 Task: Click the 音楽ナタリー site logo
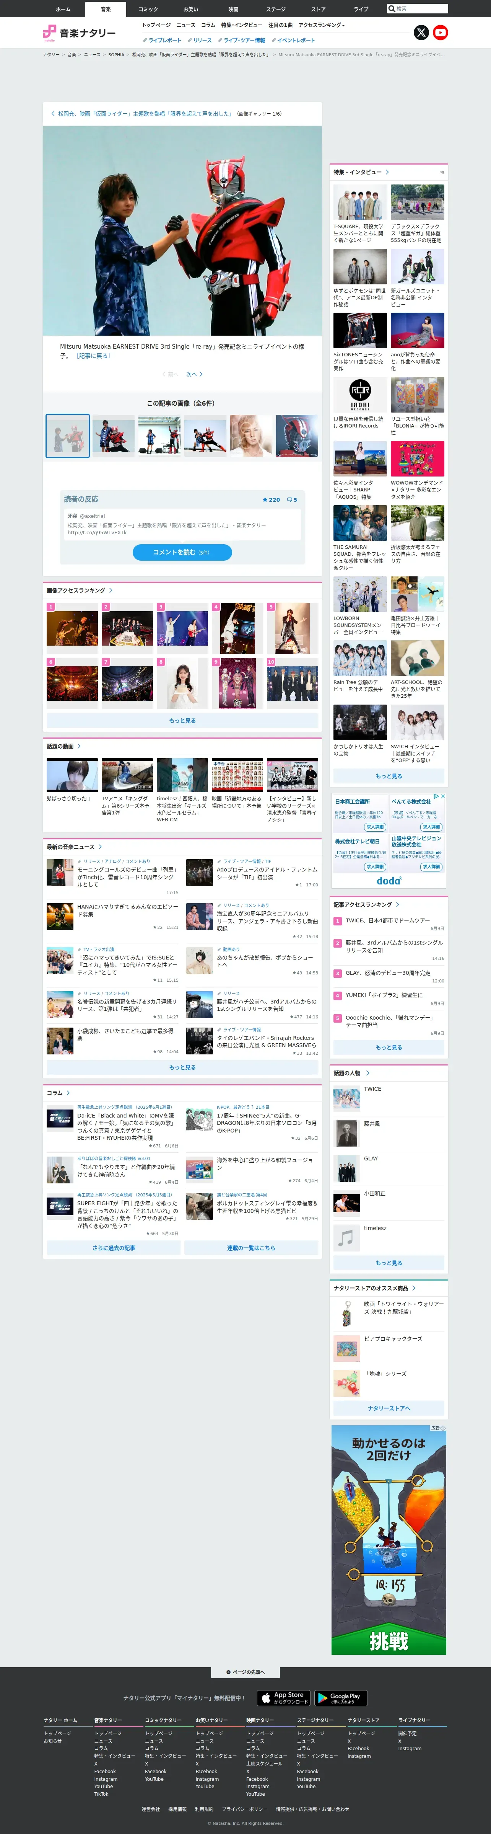pyautogui.click(x=79, y=33)
